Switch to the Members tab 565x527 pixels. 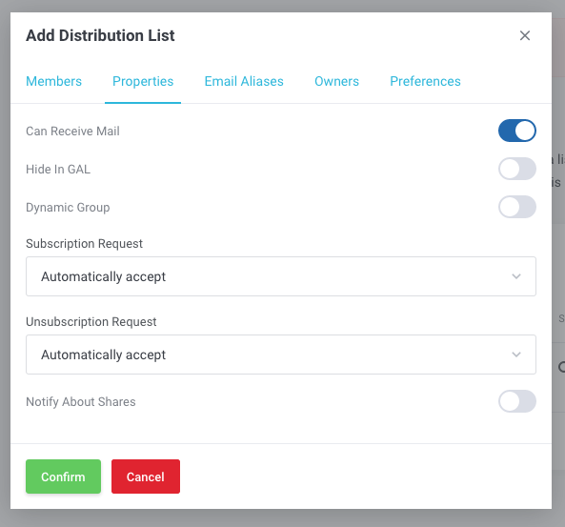pos(53,81)
